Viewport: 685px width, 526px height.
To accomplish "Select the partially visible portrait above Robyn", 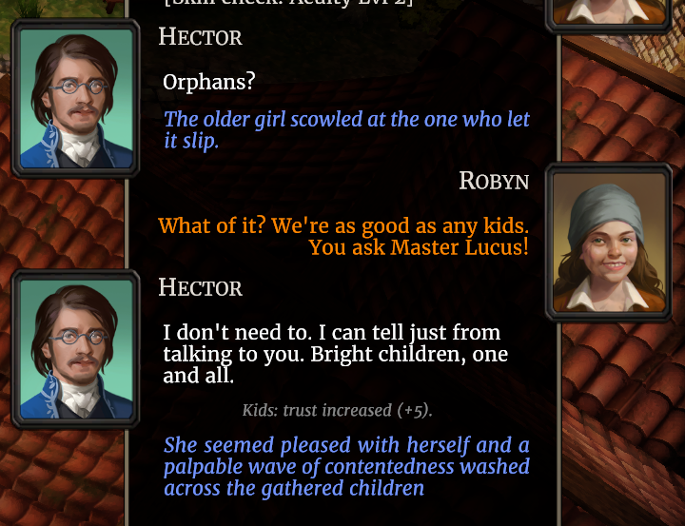I will point(609,14).
